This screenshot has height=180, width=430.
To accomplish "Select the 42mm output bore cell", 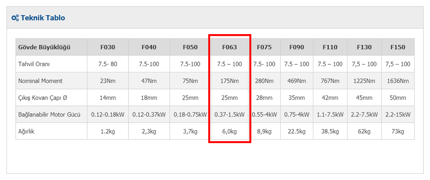I will pos(330,98).
